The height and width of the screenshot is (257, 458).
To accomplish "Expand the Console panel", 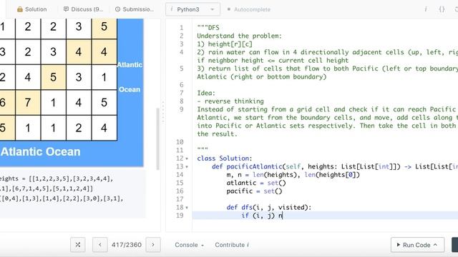I will (x=189, y=245).
